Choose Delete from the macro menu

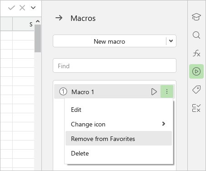click(119, 153)
